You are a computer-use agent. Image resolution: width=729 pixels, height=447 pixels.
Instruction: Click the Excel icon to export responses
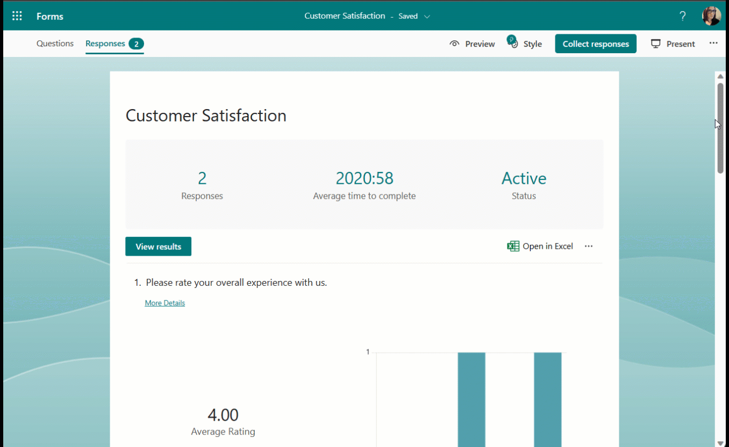pos(513,246)
